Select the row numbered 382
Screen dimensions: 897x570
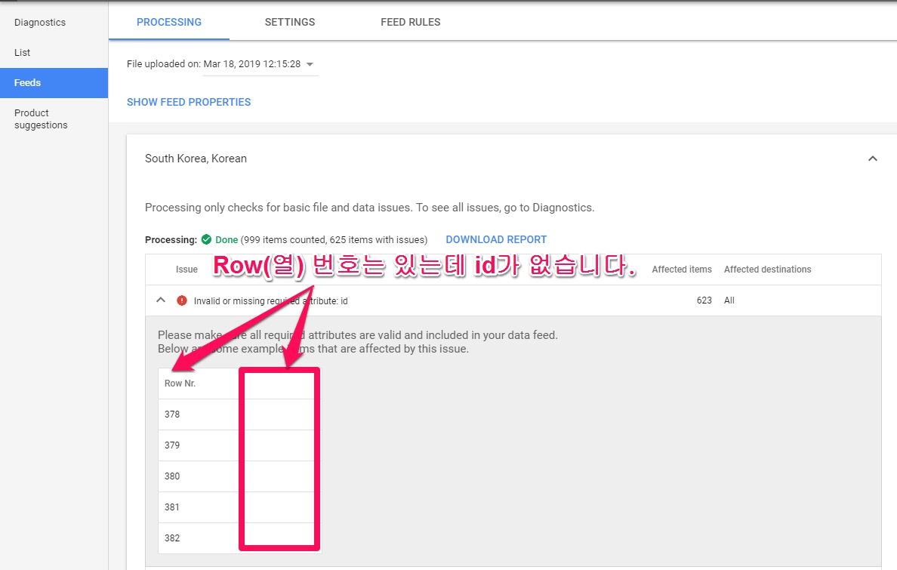pyautogui.click(x=172, y=538)
